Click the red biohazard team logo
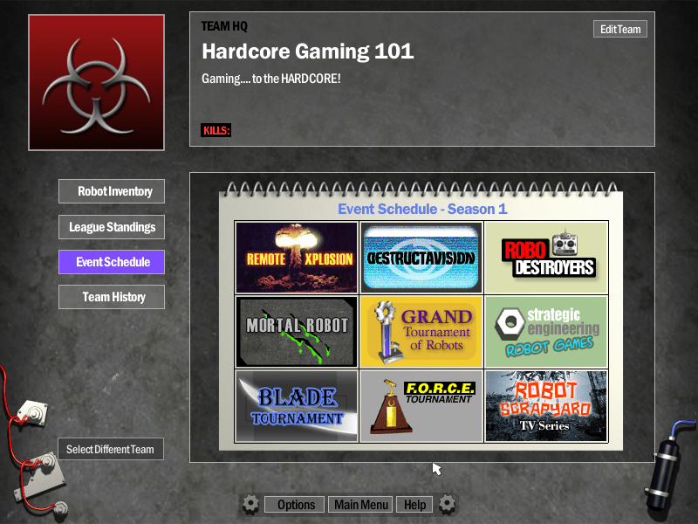Screen dimensions: 698x524 coord(84,82)
